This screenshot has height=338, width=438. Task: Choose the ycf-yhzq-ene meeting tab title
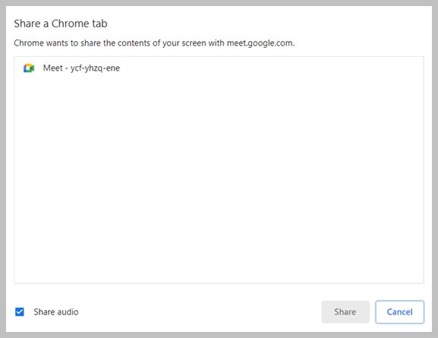pyautogui.click(x=81, y=68)
